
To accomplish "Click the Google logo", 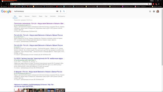I will (x=6, y=11).
